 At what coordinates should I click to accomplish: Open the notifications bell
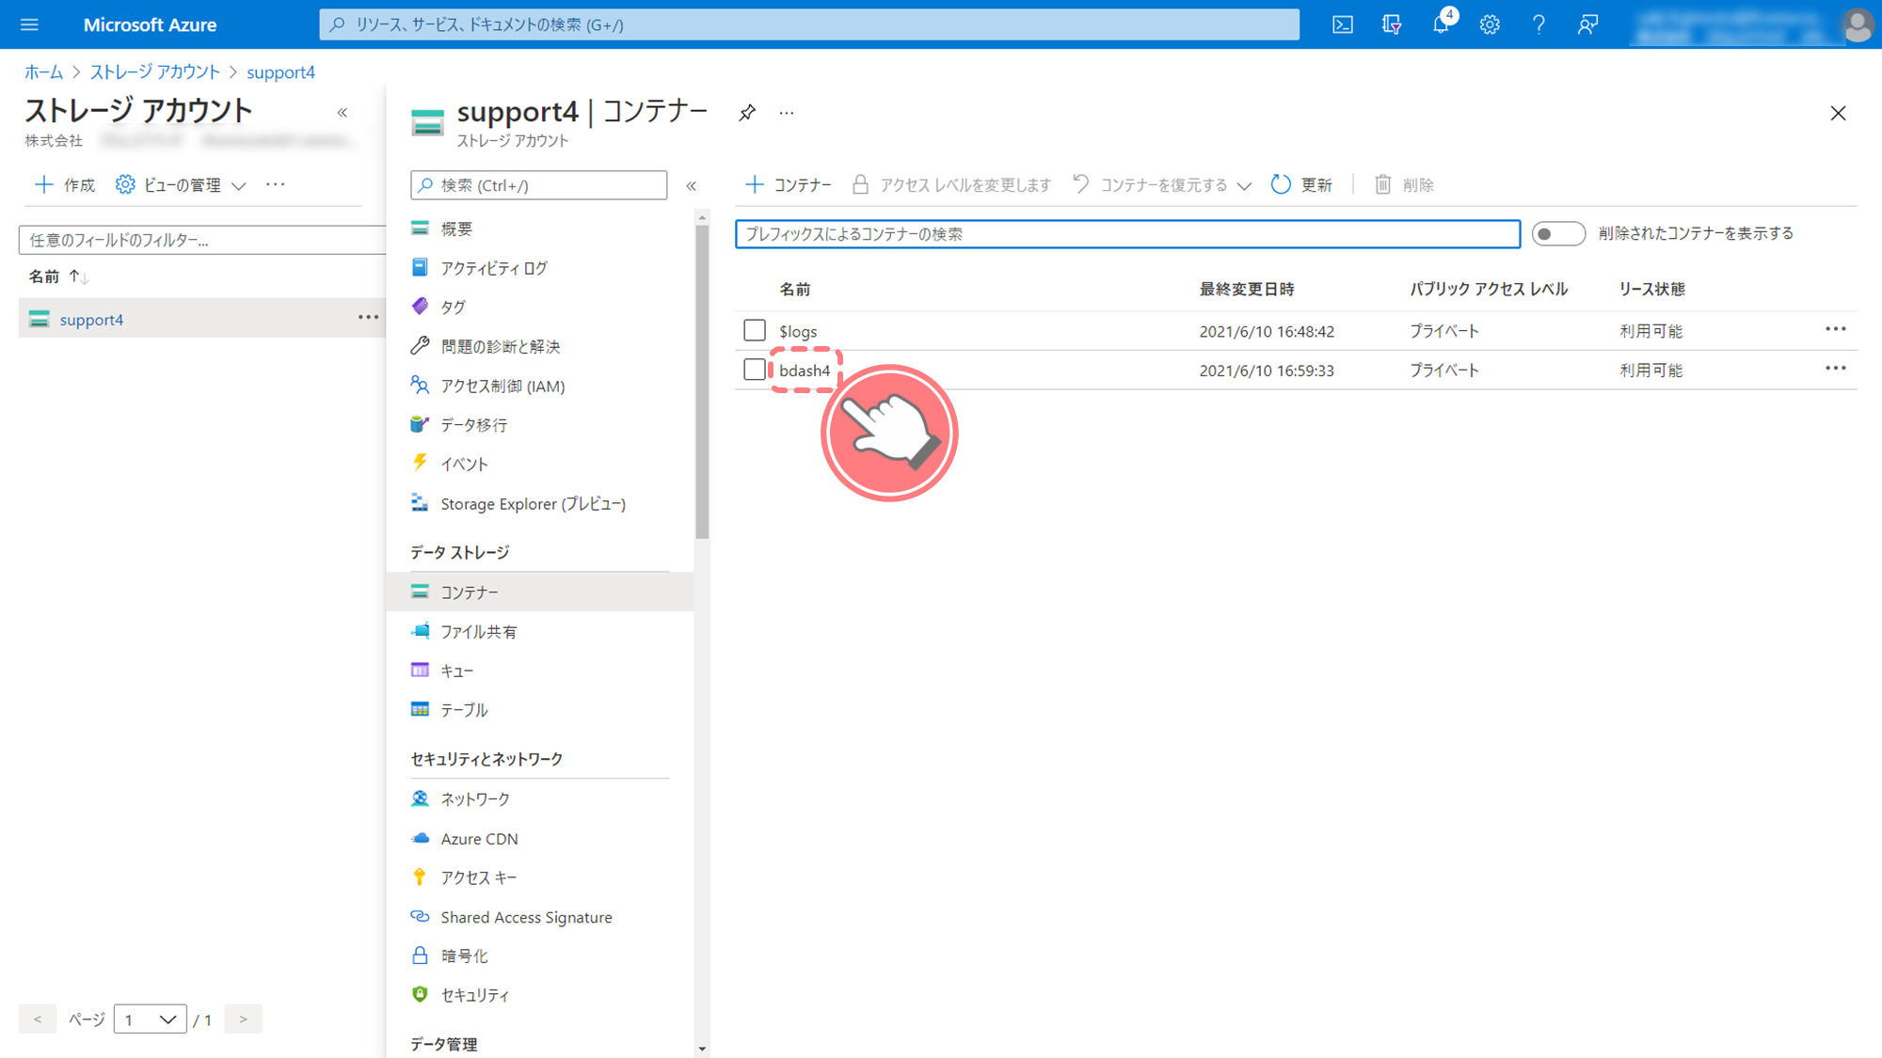coord(1441,24)
